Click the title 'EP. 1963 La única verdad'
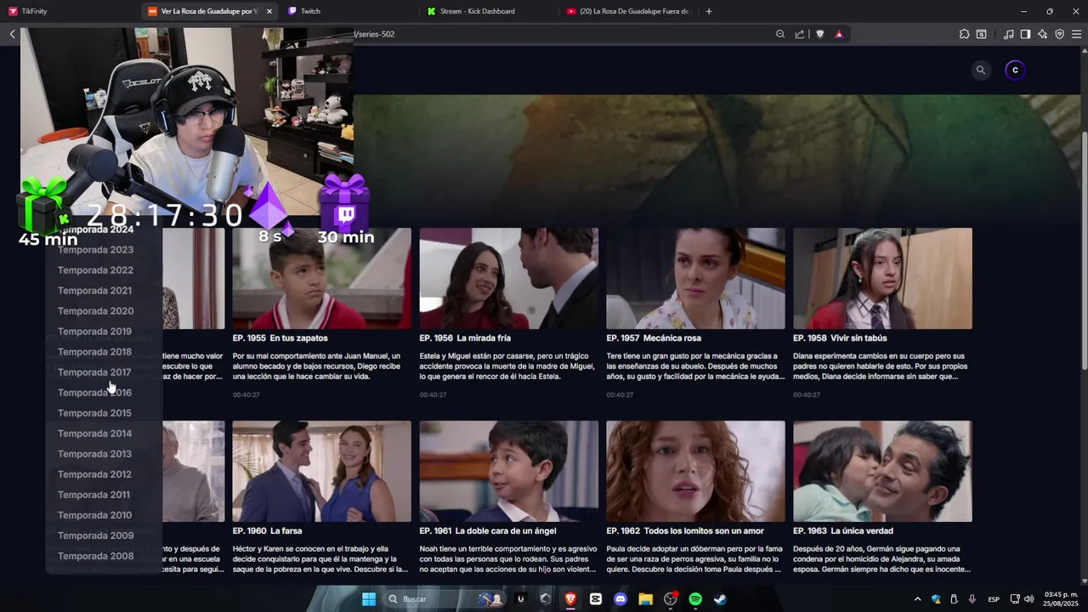The width and height of the screenshot is (1088, 612). (843, 531)
